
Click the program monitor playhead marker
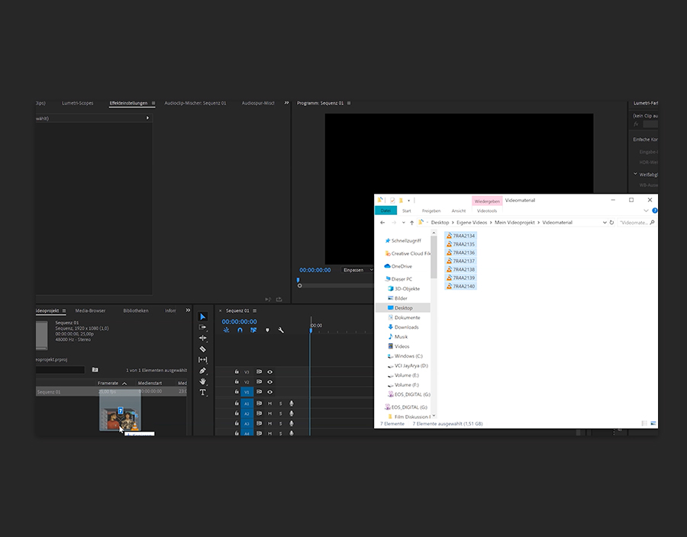click(x=298, y=280)
